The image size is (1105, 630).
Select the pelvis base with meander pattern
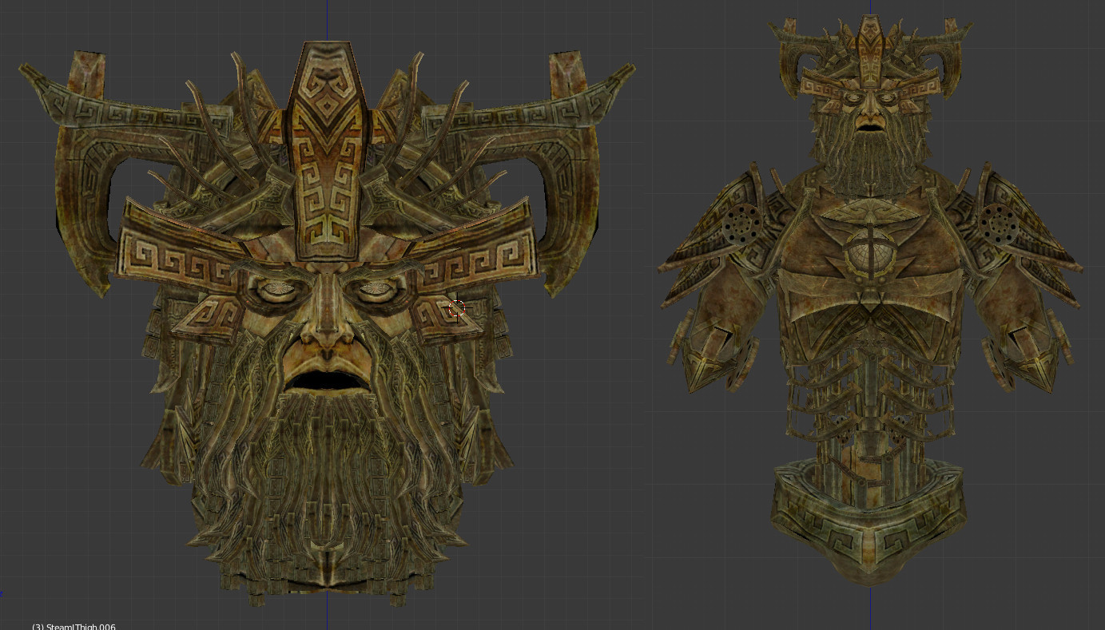click(x=868, y=523)
